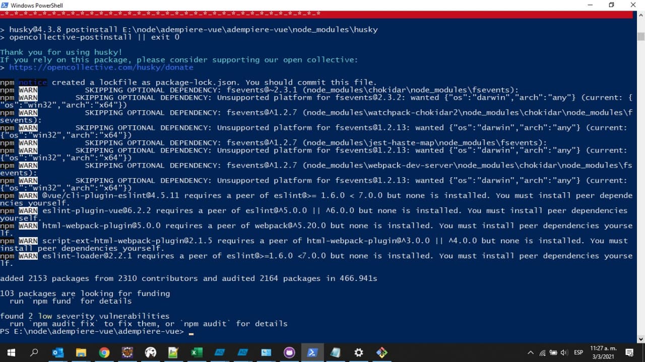Click 'added 2153 packages' summary line

click(x=188, y=278)
